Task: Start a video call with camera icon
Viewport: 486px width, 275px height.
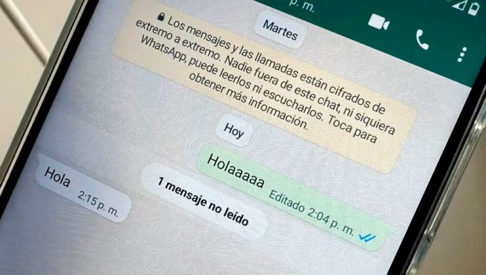Action: tap(378, 23)
